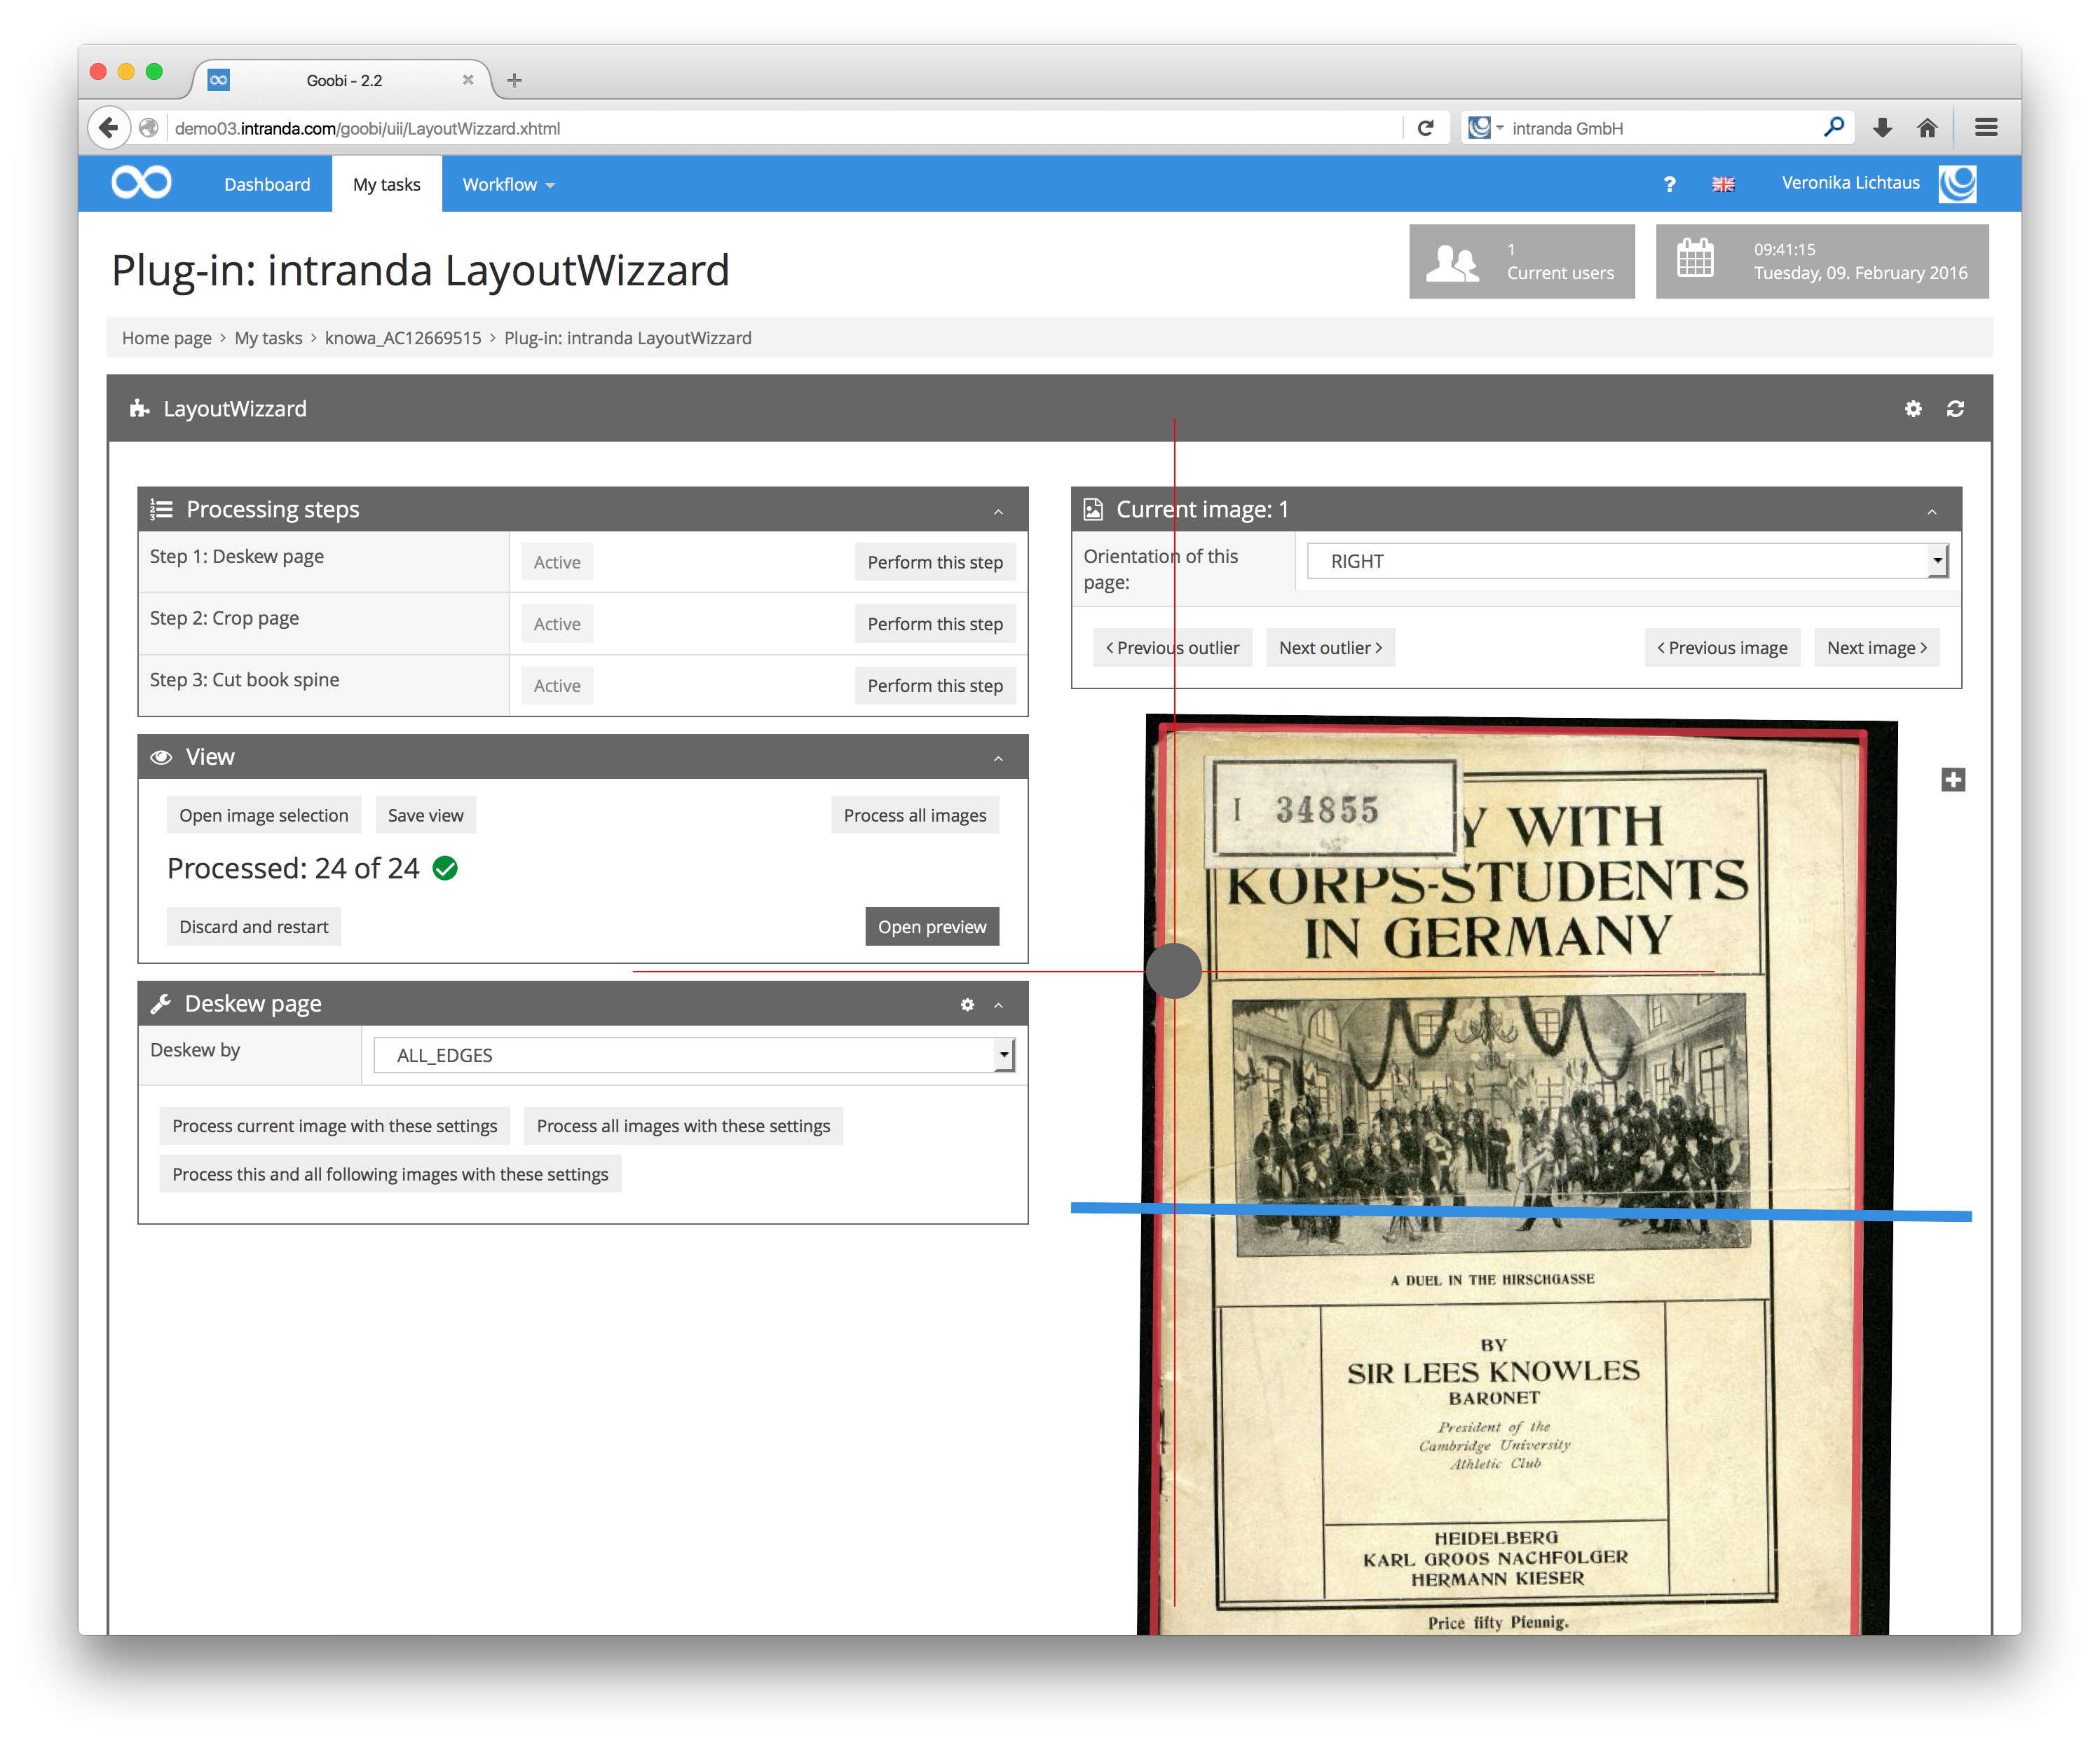2100x1747 pixels.
Task: Open LayoutWizzard settings gear icon
Action: [x=1913, y=409]
